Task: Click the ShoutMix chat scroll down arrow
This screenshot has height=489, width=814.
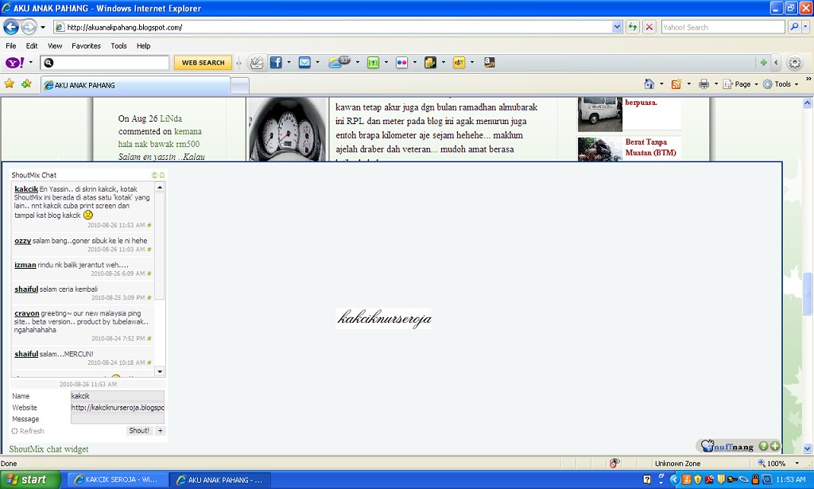Action: click(160, 371)
